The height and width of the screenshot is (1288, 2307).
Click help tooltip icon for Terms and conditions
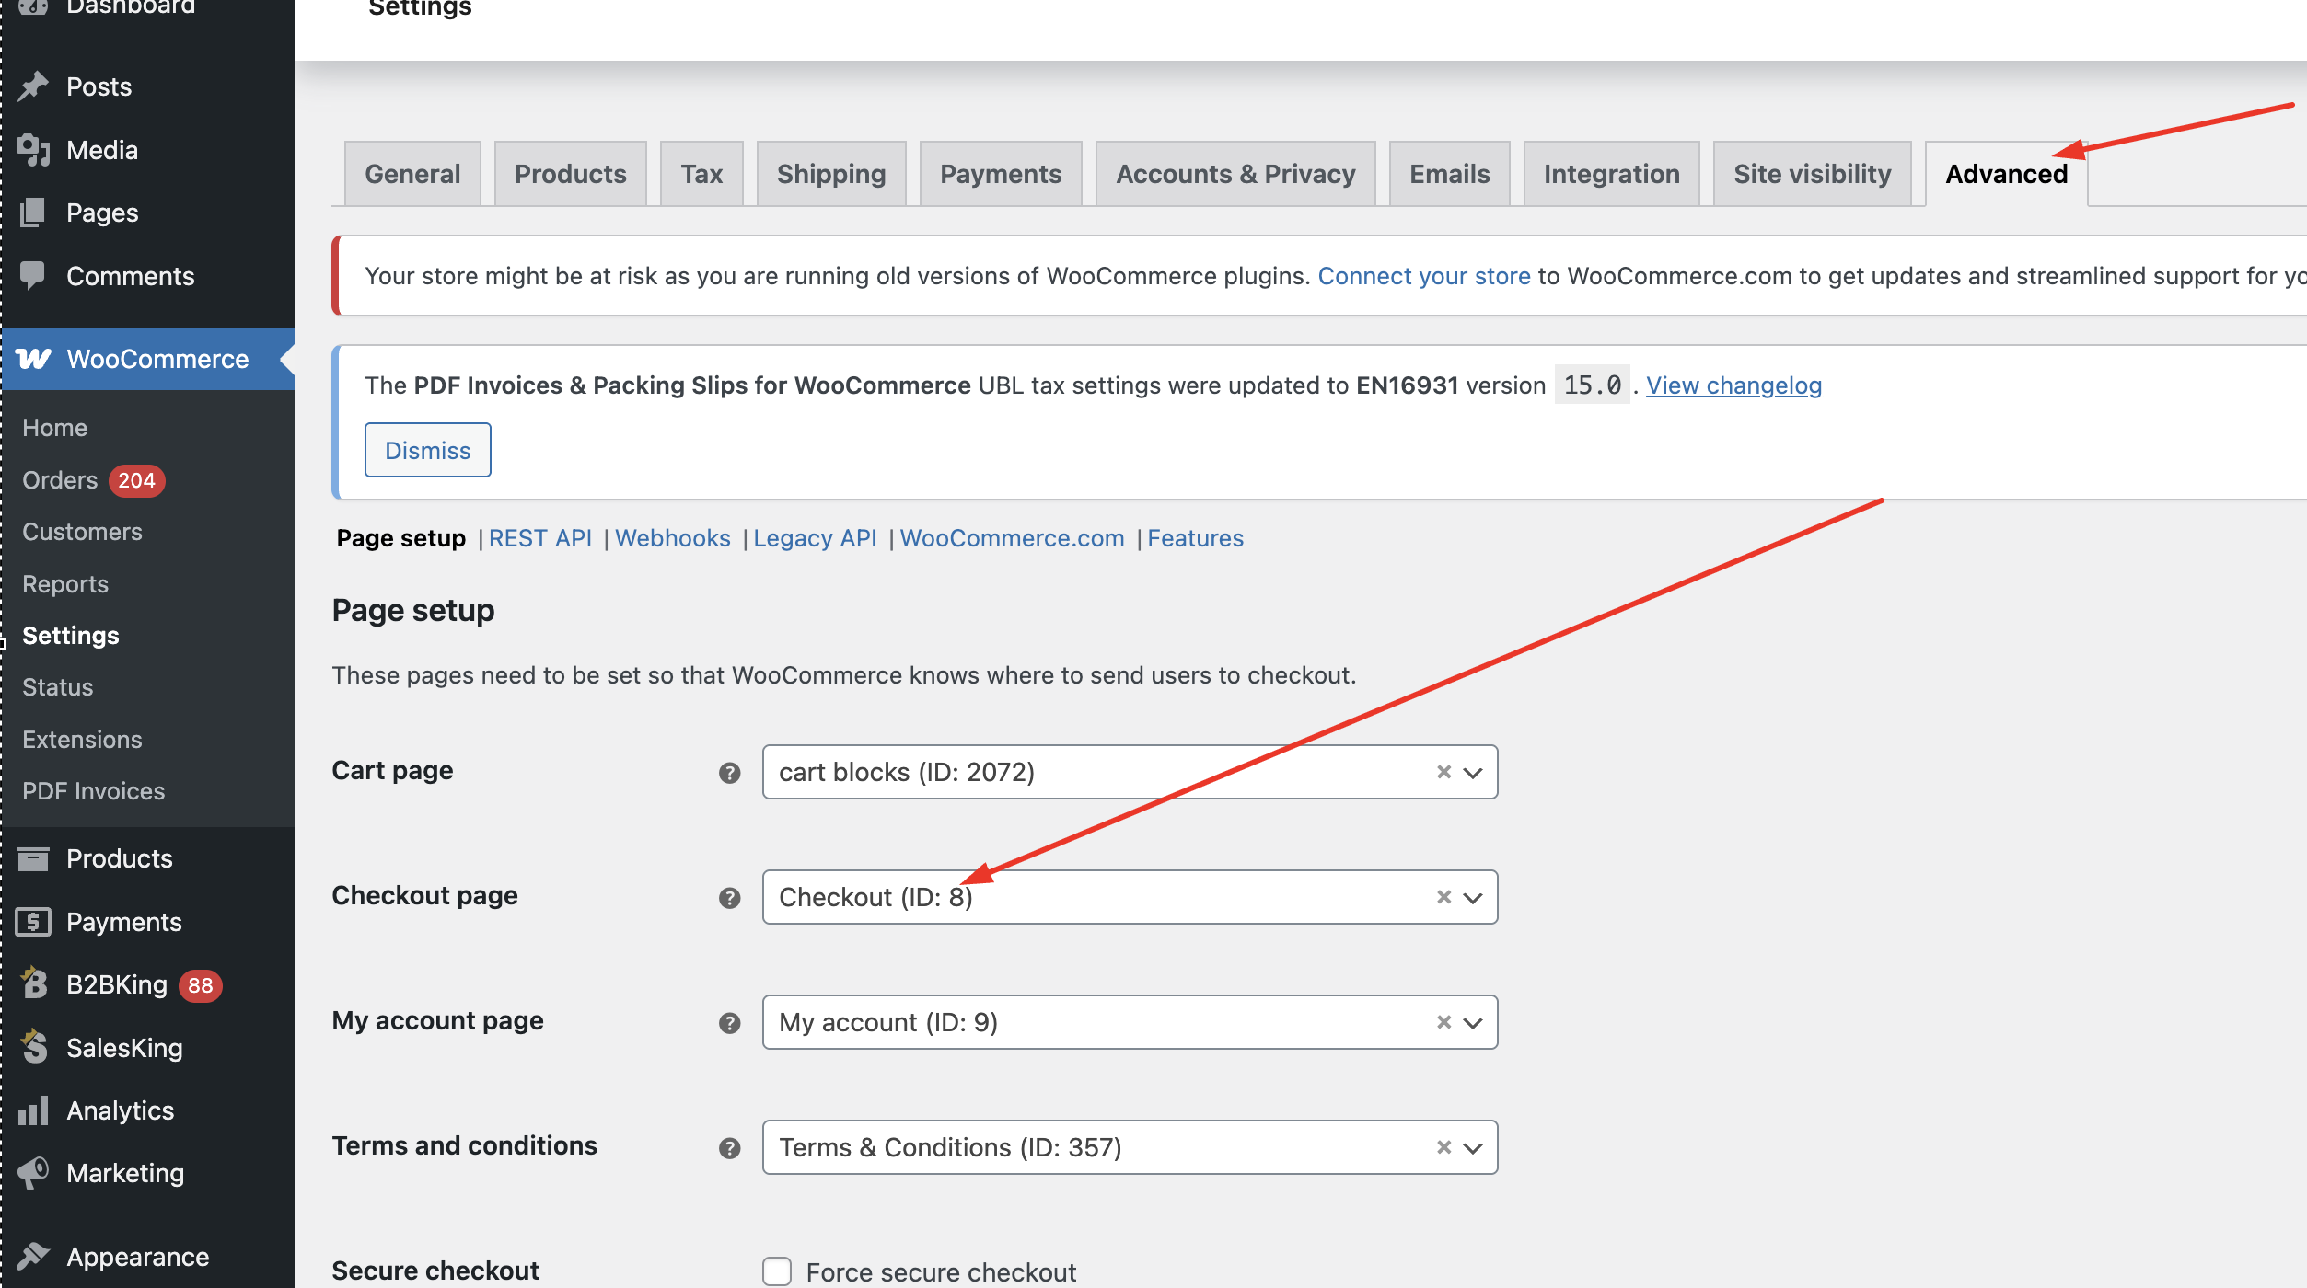click(x=730, y=1148)
